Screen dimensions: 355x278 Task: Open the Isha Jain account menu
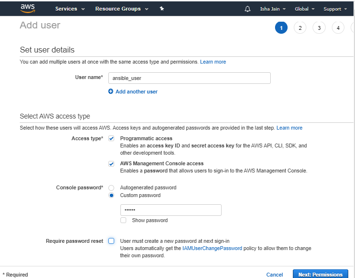273,9
